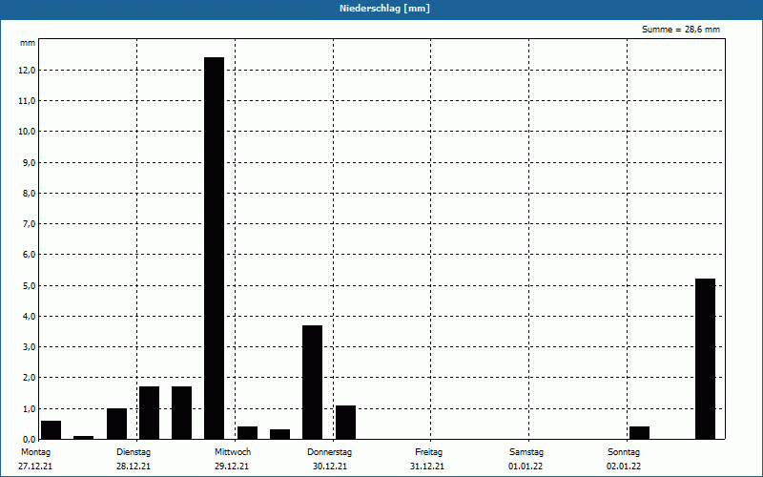Click the Mittwoch day label

tap(233, 452)
